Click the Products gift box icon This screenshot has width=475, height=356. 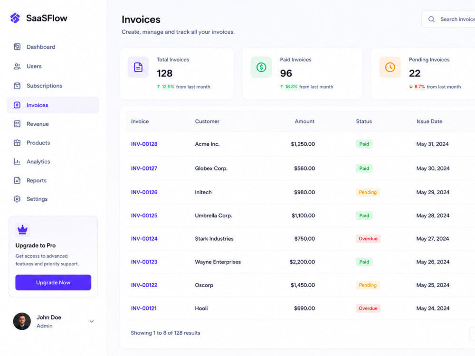(17, 143)
